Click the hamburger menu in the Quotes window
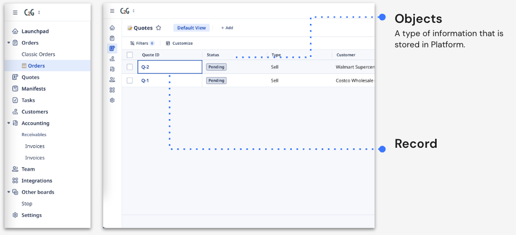This screenshot has width=516, height=235. tap(112, 11)
